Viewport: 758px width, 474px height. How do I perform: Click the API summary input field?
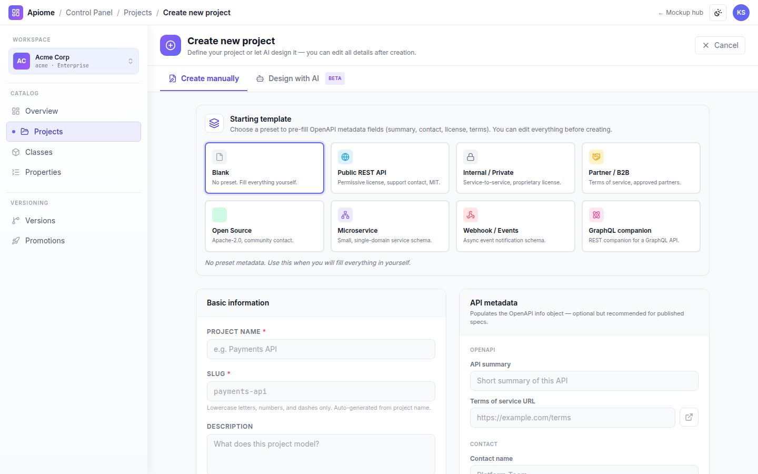(x=584, y=381)
